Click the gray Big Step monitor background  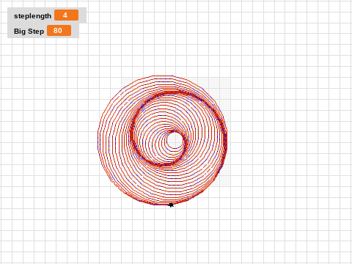click(x=43, y=31)
